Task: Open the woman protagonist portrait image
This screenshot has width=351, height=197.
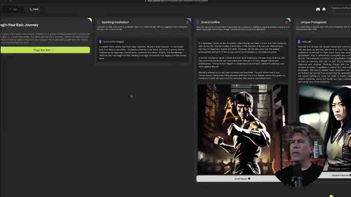Action: click(x=325, y=128)
